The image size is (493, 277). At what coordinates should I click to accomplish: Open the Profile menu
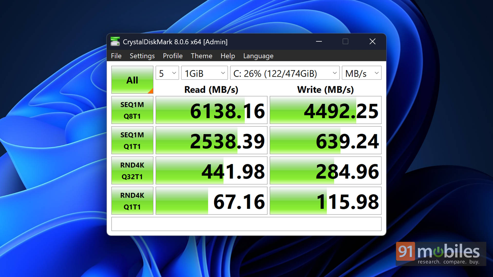[173, 56]
